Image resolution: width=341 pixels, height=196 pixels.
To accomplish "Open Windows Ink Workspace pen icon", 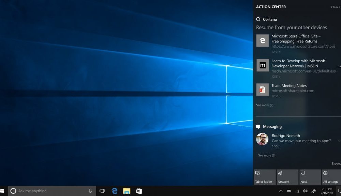I will (x=313, y=191).
